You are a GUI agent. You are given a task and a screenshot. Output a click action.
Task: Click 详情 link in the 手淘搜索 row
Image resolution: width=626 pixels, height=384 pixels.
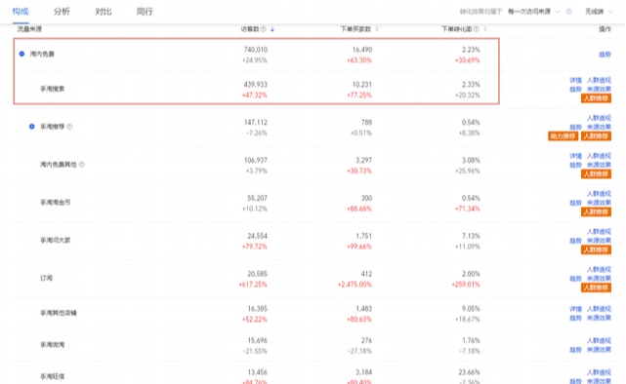[x=575, y=81]
